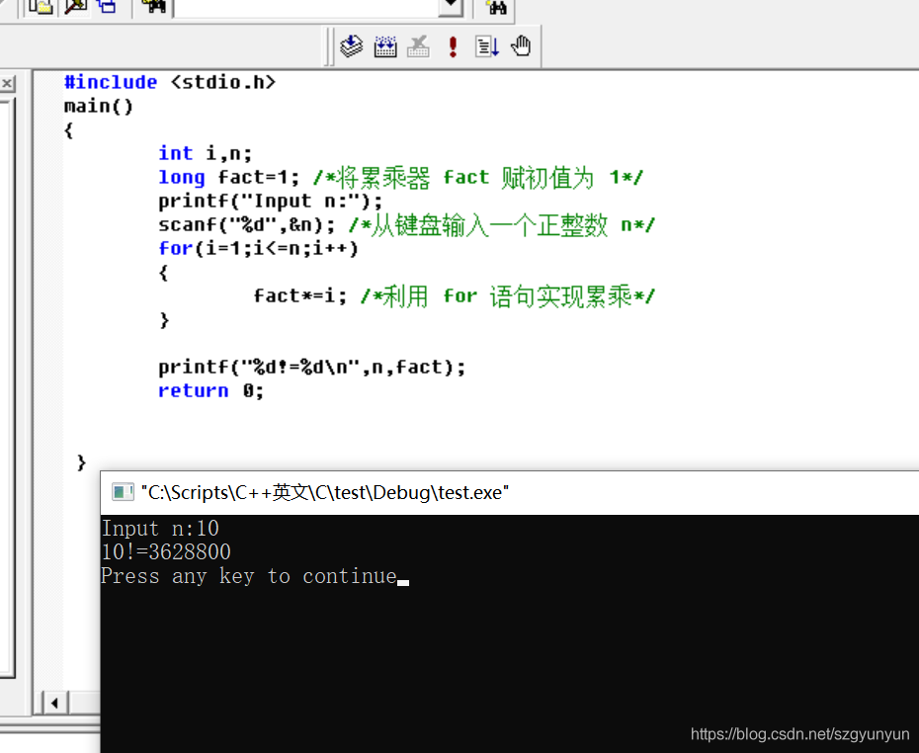Click the 'main()' line in the code

(x=99, y=106)
